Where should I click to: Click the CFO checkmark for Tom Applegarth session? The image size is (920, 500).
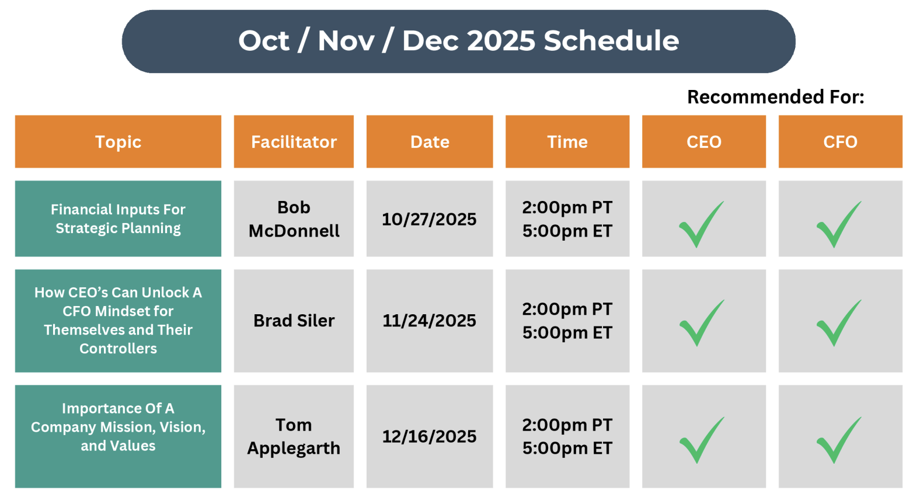coord(838,439)
